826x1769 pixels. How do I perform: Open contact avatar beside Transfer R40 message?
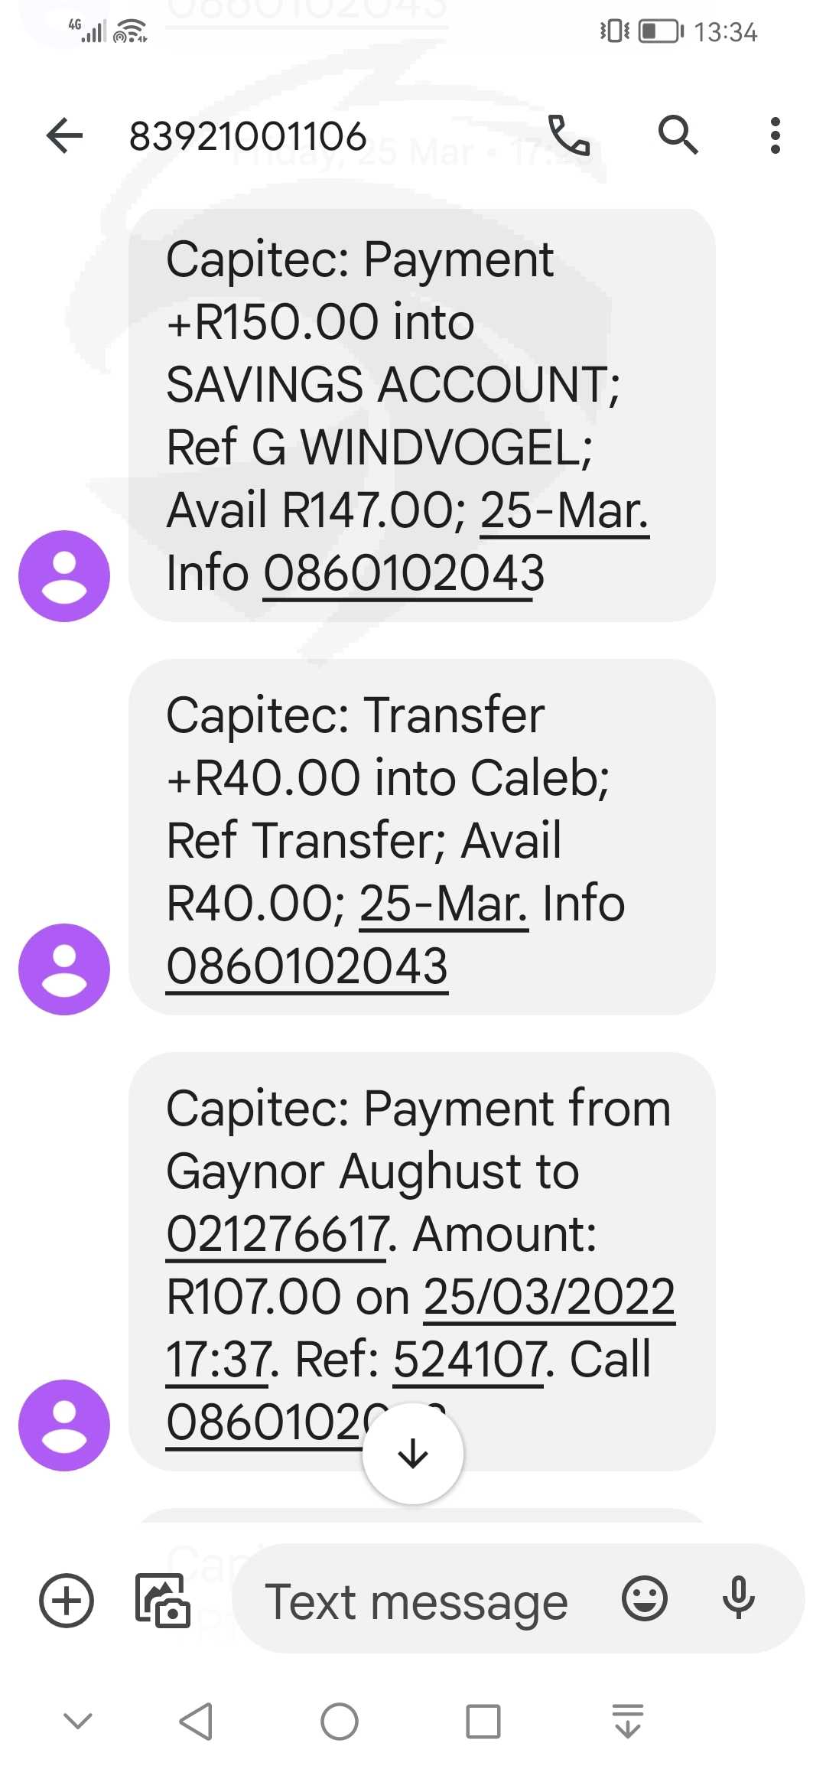click(64, 969)
